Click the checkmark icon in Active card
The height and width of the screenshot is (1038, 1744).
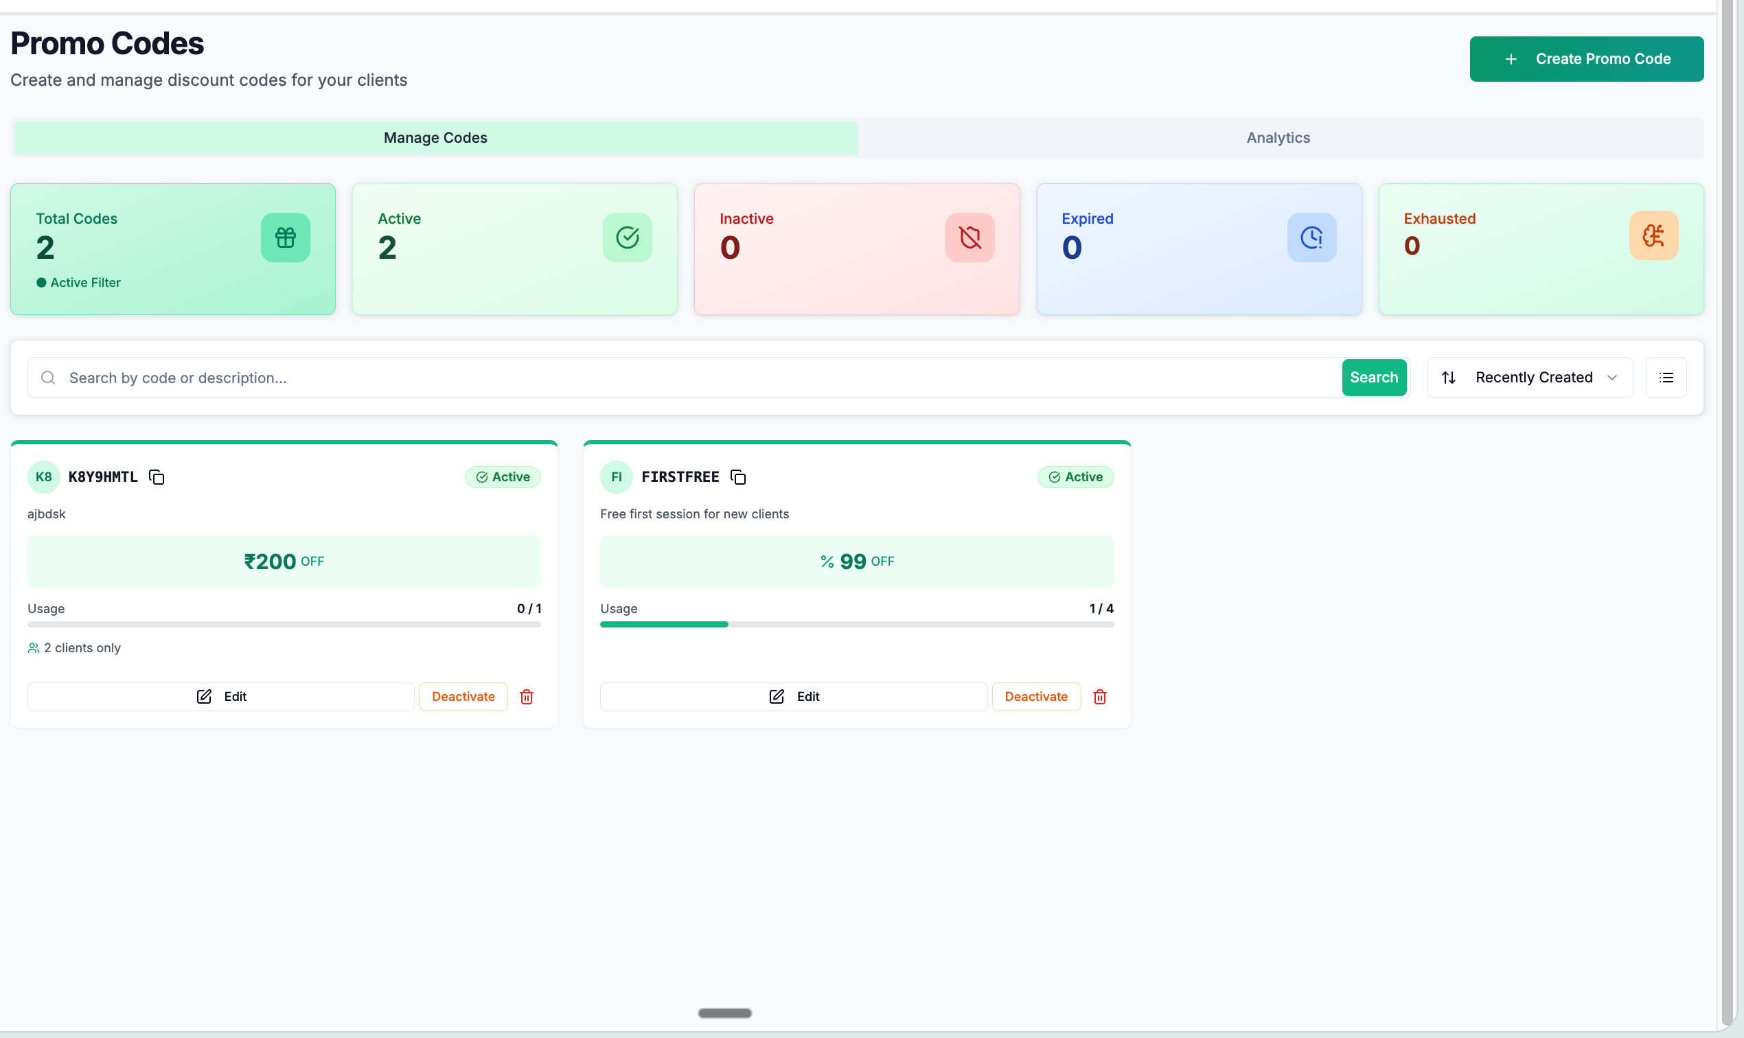[x=628, y=238]
